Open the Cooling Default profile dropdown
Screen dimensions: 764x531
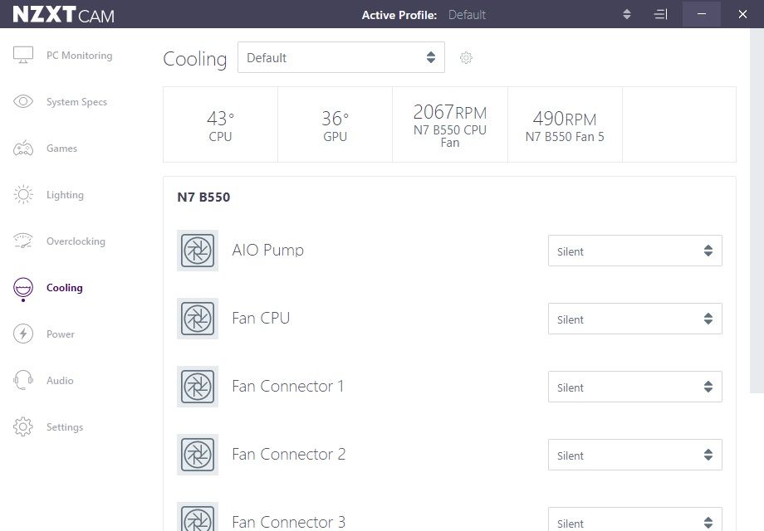pos(341,57)
